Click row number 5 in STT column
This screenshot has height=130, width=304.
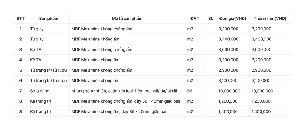(21, 70)
